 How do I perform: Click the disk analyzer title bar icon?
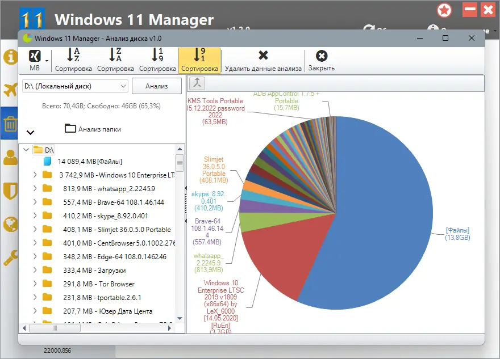point(27,38)
